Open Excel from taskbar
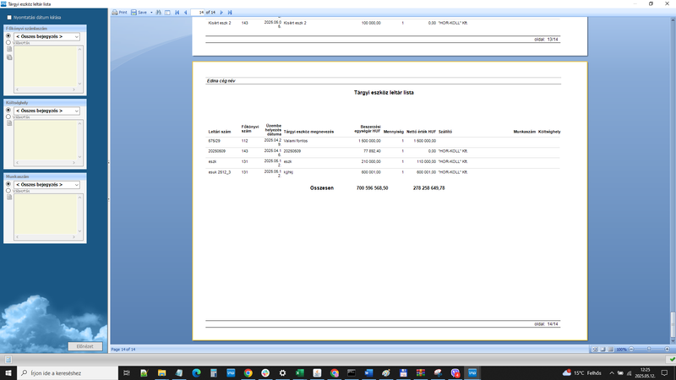 click(x=300, y=373)
